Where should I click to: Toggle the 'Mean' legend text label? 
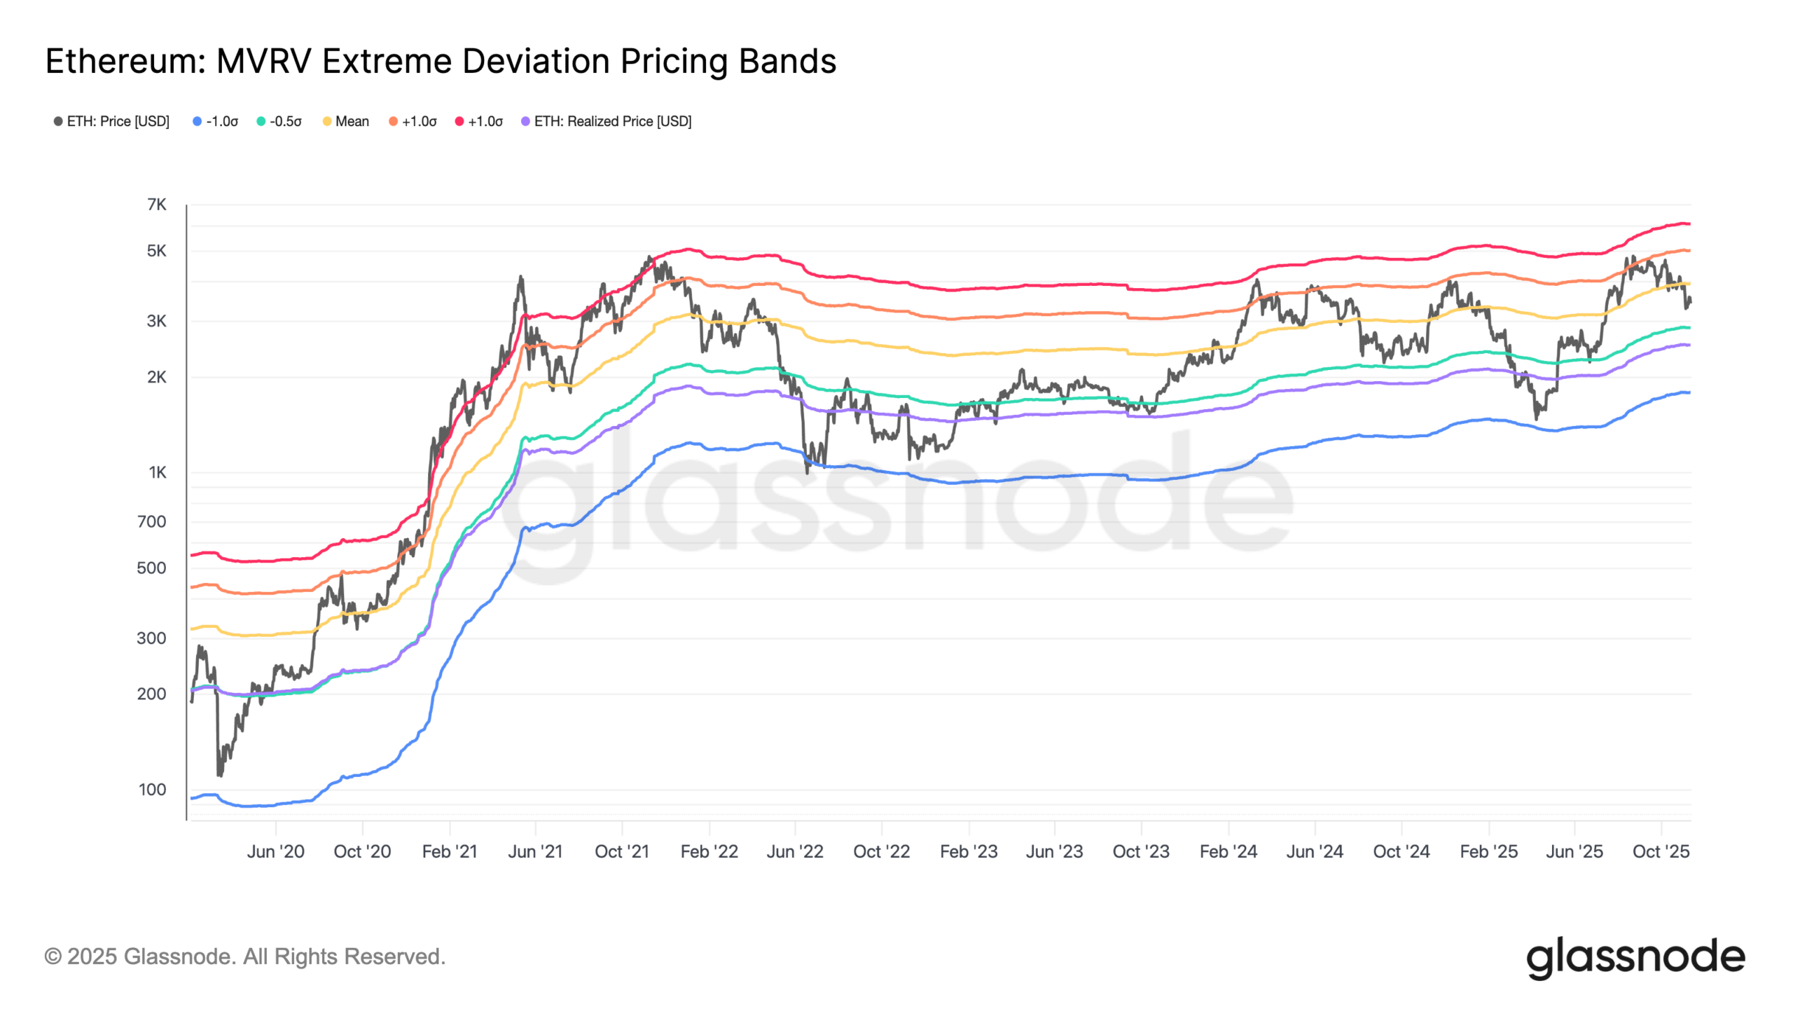(352, 121)
